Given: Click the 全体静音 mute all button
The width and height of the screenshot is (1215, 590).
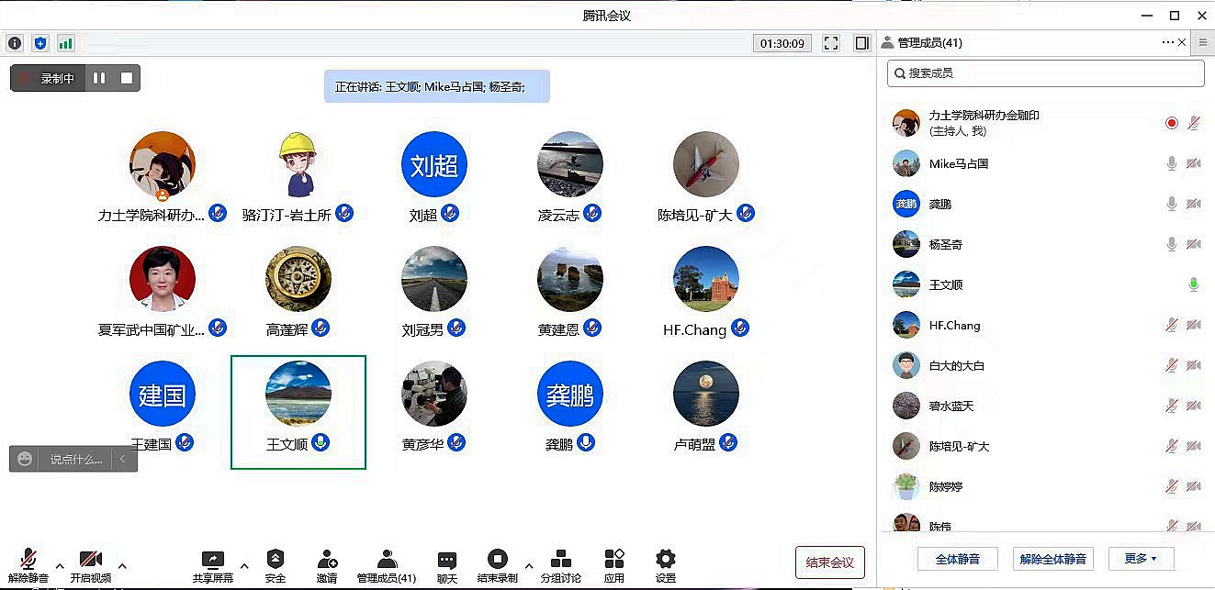Looking at the screenshot, I should click(x=957, y=559).
